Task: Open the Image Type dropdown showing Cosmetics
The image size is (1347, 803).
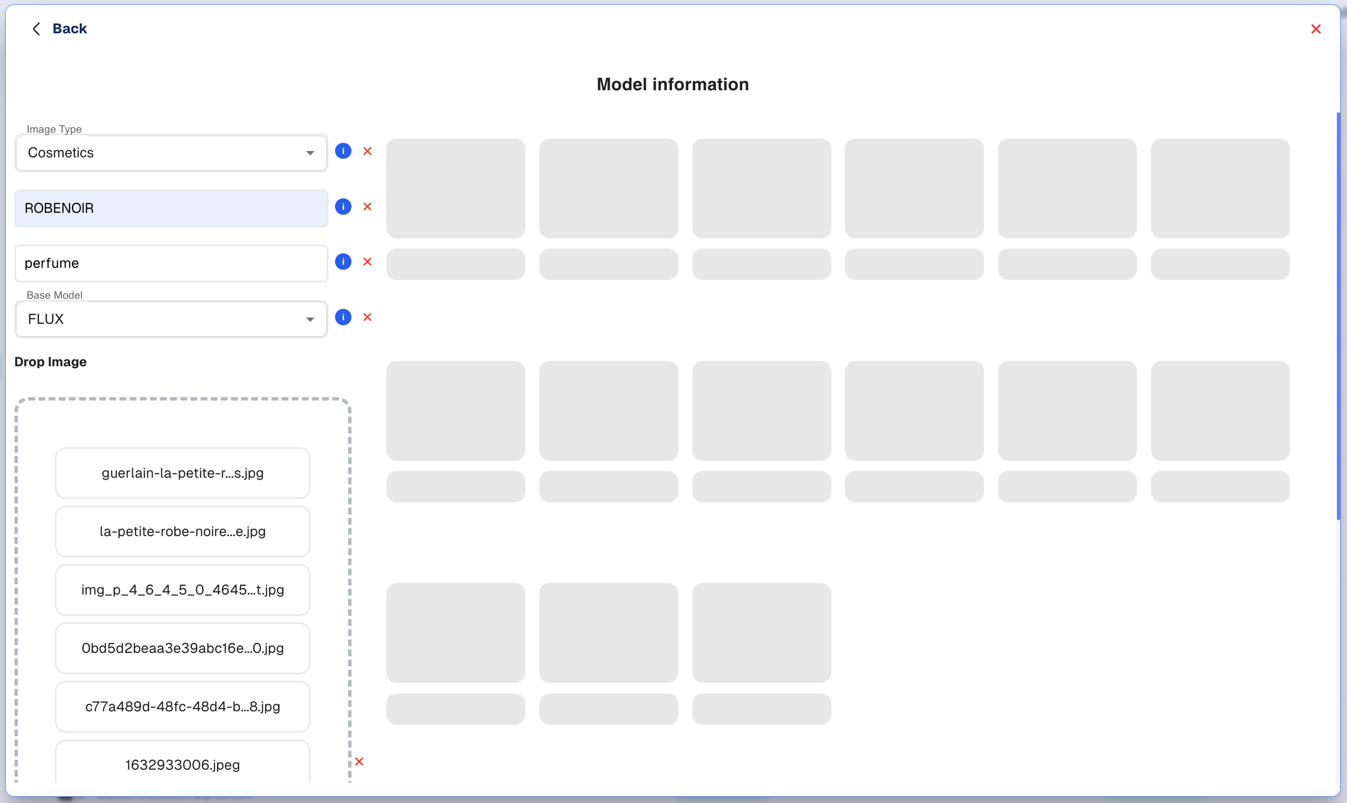Action: tap(171, 153)
